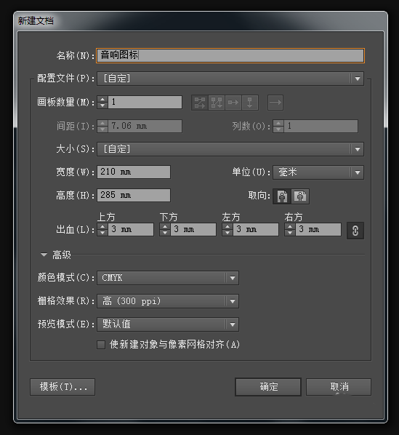
Task: Click the 列数 columns field
Action: [321, 127]
